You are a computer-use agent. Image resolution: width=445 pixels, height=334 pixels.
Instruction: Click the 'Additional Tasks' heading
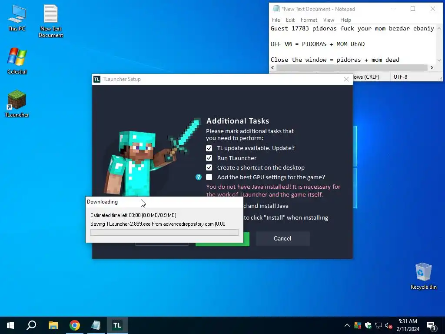pos(238,121)
